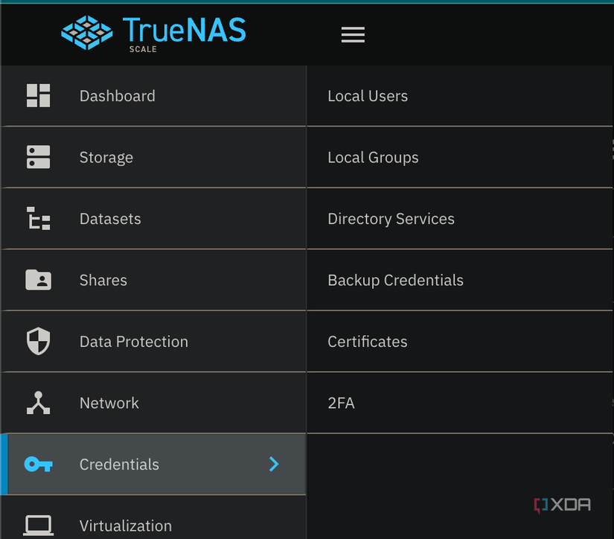Expand the Credentials chevron arrow
614x539 pixels.
274,465
